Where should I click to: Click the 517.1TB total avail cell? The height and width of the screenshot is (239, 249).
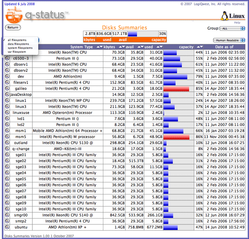tap(120, 34)
